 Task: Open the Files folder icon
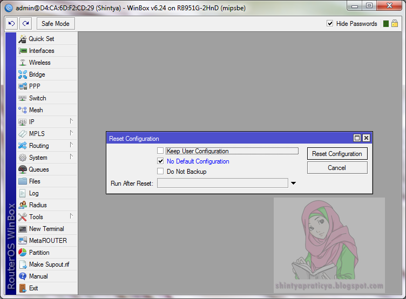pyautogui.click(x=23, y=181)
